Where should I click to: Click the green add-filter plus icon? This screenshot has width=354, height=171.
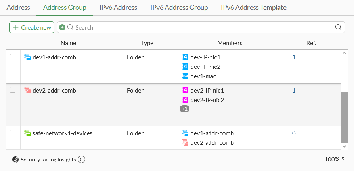pos(62,27)
